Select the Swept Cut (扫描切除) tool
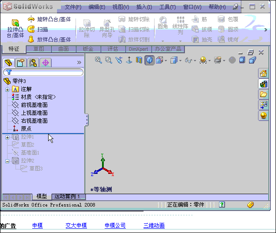This screenshot has width=276, height=233. click(134, 30)
